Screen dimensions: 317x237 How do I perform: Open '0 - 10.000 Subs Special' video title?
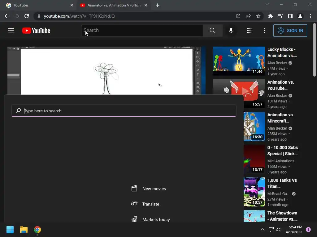(282, 151)
